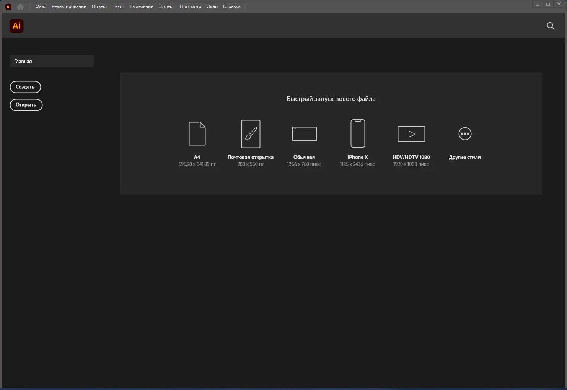
Task: Click the 595,28 x 841,89 пт size text
Action: 197,164
